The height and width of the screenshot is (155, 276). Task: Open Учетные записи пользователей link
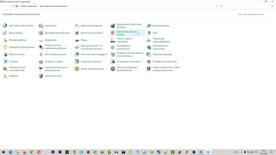[17, 69]
